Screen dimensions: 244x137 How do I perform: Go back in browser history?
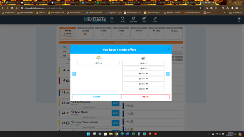(3, 8)
